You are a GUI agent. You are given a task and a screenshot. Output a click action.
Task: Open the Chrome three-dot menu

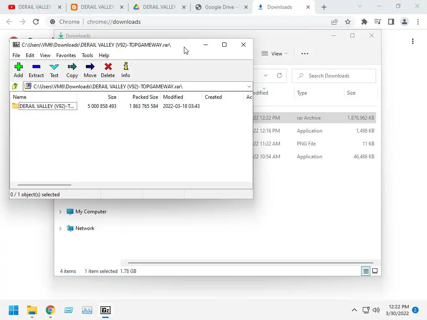pos(418,22)
